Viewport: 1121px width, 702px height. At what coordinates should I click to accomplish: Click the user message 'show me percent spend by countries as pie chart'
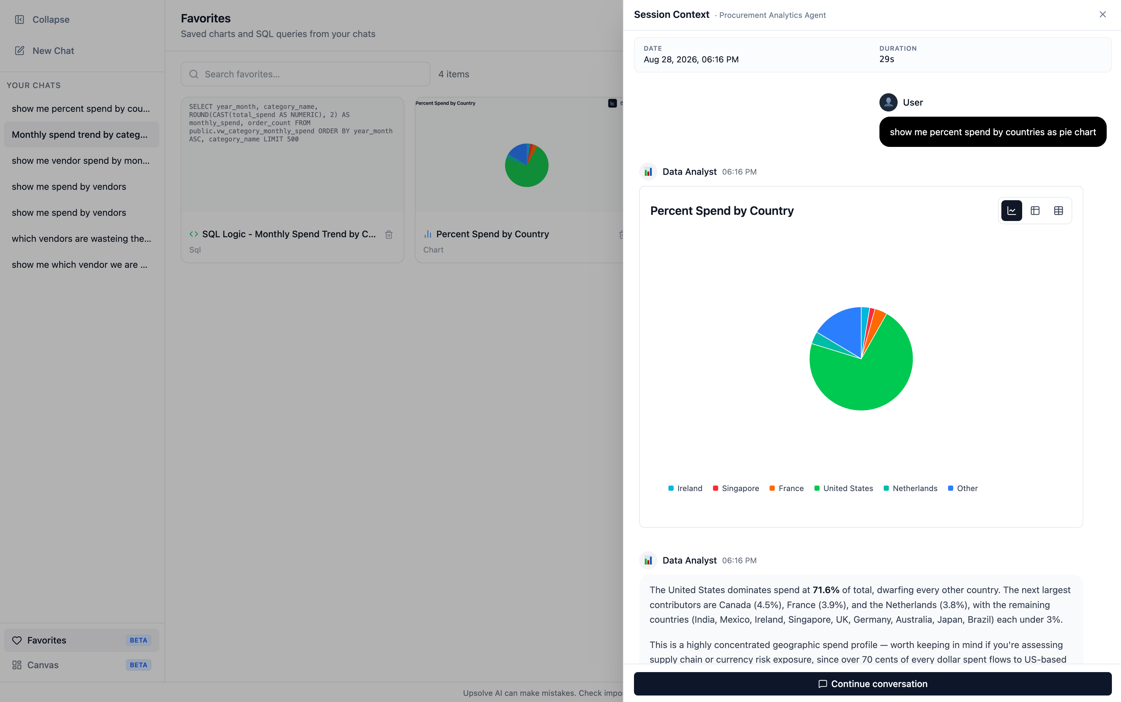click(993, 132)
